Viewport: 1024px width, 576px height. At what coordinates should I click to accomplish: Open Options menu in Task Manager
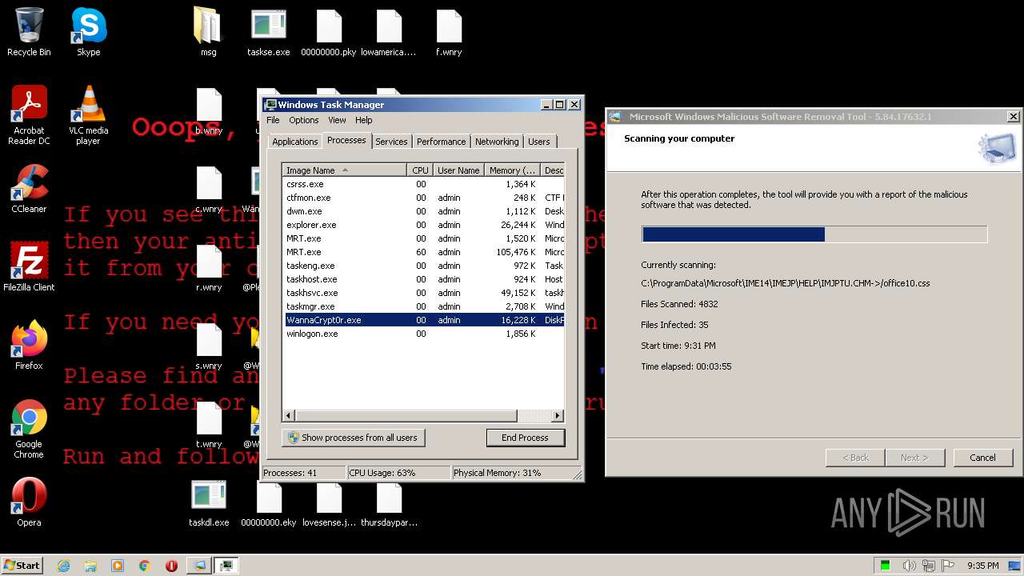[x=303, y=120]
